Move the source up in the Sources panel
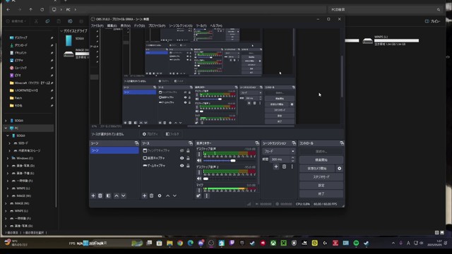Screen dimensions: 452x254 click(168, 196)
